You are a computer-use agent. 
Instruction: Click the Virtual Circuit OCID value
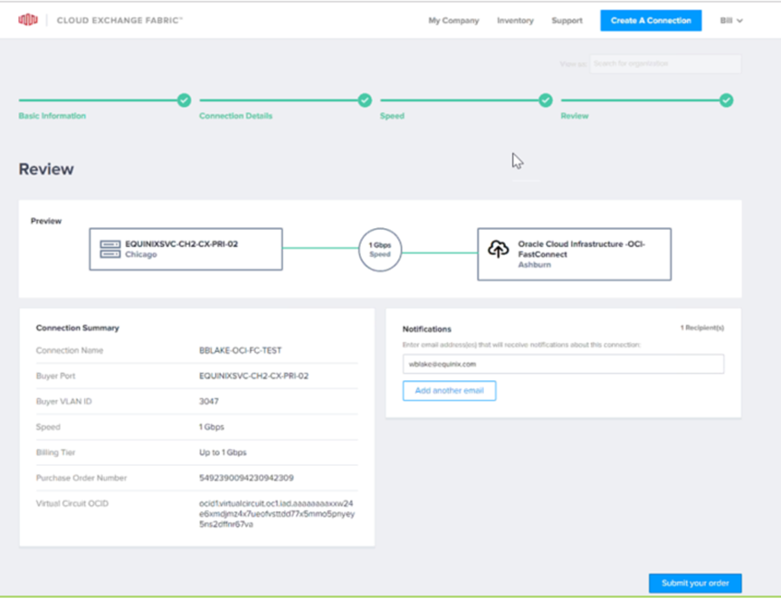(x=277, y=514)
